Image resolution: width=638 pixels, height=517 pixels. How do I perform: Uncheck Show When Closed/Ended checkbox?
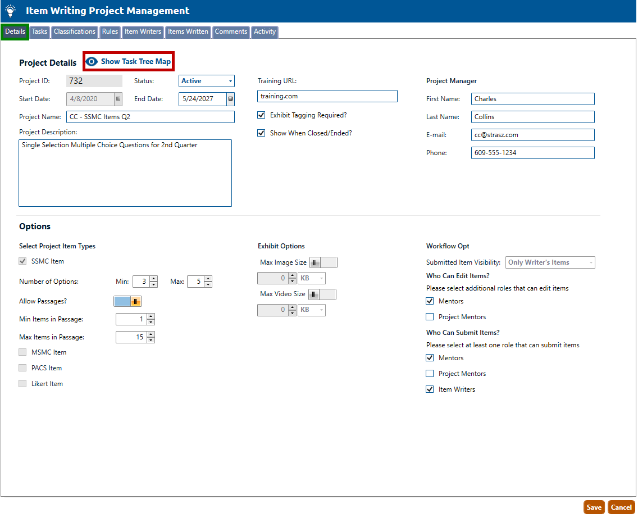point(261,133)
